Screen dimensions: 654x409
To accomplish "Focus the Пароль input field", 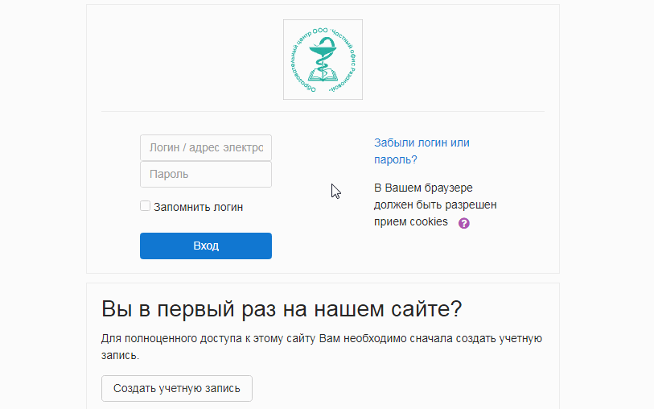I will (x=206, y=174).
